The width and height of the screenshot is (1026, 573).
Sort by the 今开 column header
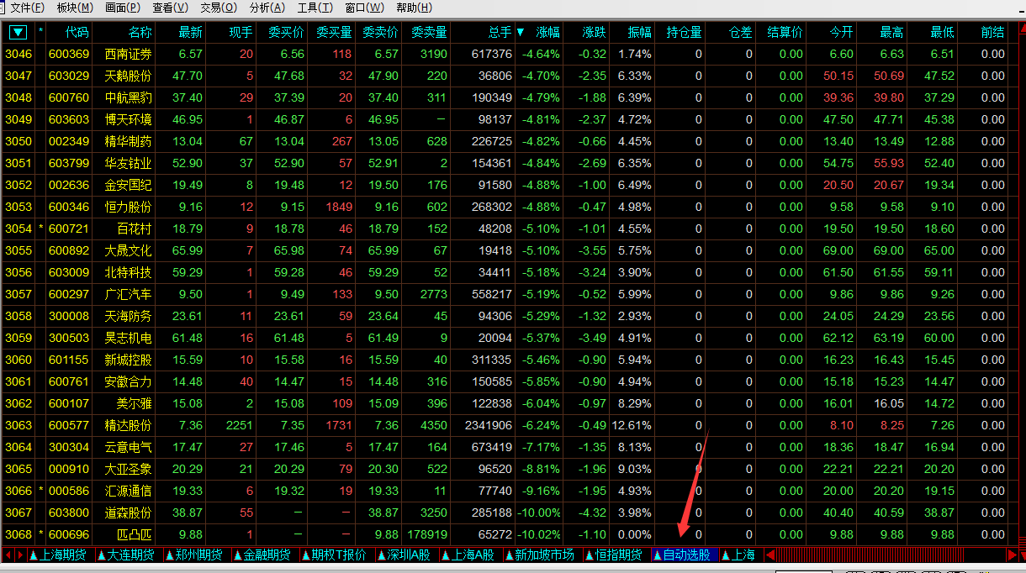click(x=841, y=32)
